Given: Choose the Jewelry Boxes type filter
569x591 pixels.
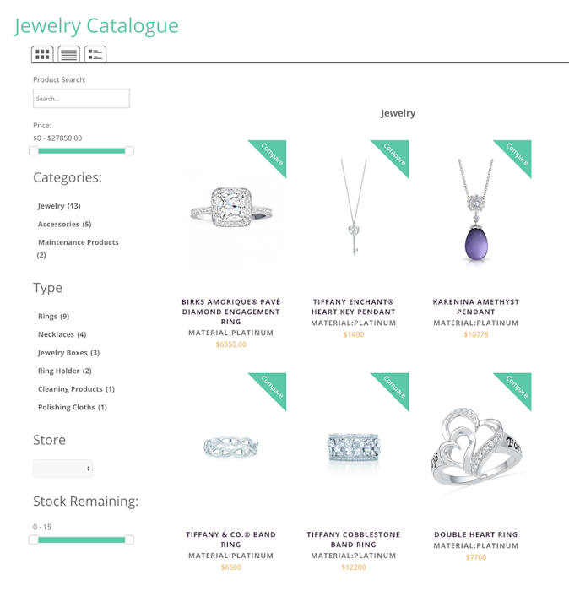Looking at the screenshot, I should point(68,352).
